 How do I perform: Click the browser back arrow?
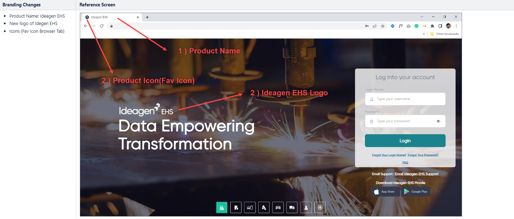tap(85, 26)
